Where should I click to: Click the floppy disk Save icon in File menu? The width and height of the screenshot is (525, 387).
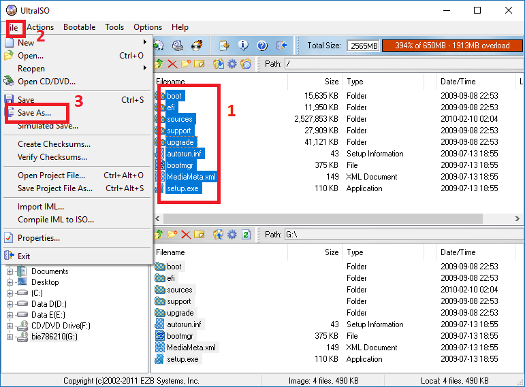pos(9,99)
